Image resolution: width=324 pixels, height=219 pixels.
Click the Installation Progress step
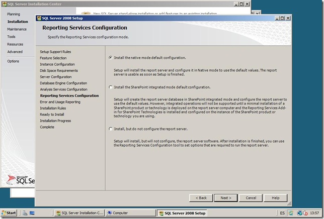click(55, 121)
